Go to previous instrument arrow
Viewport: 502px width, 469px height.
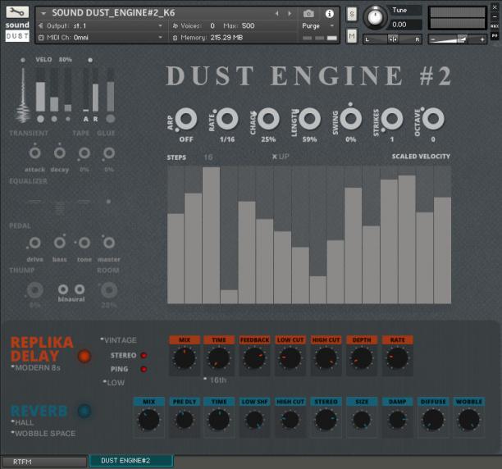[x=277, y=13]
